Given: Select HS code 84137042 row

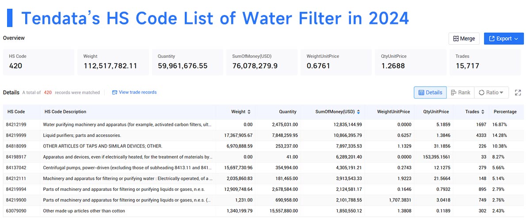Looking at the screenshot, I should coord(263,168).
